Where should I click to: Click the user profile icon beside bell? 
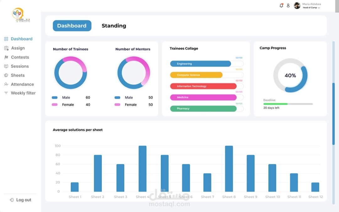click(288, 6)
